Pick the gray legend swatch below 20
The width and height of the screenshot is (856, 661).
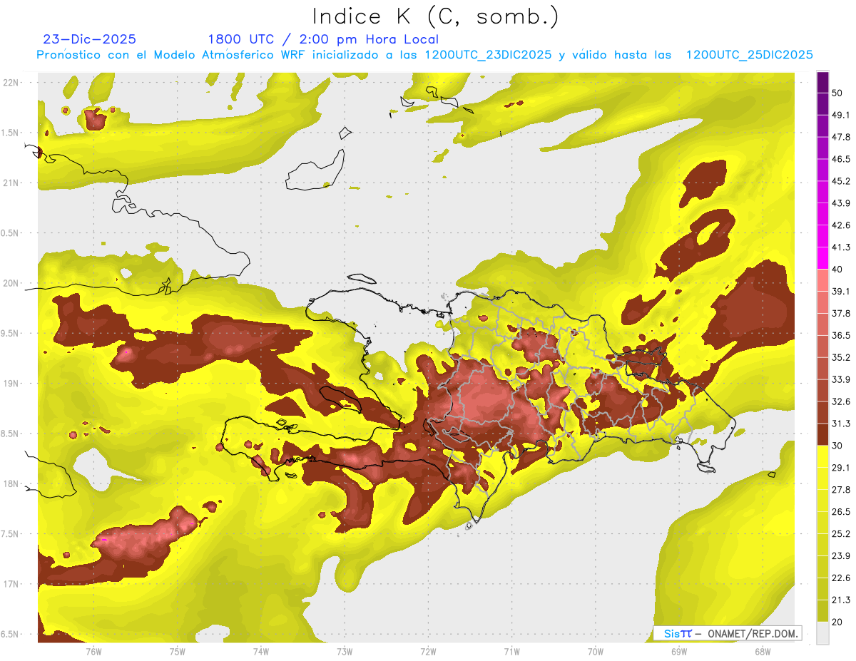point(822,633)
